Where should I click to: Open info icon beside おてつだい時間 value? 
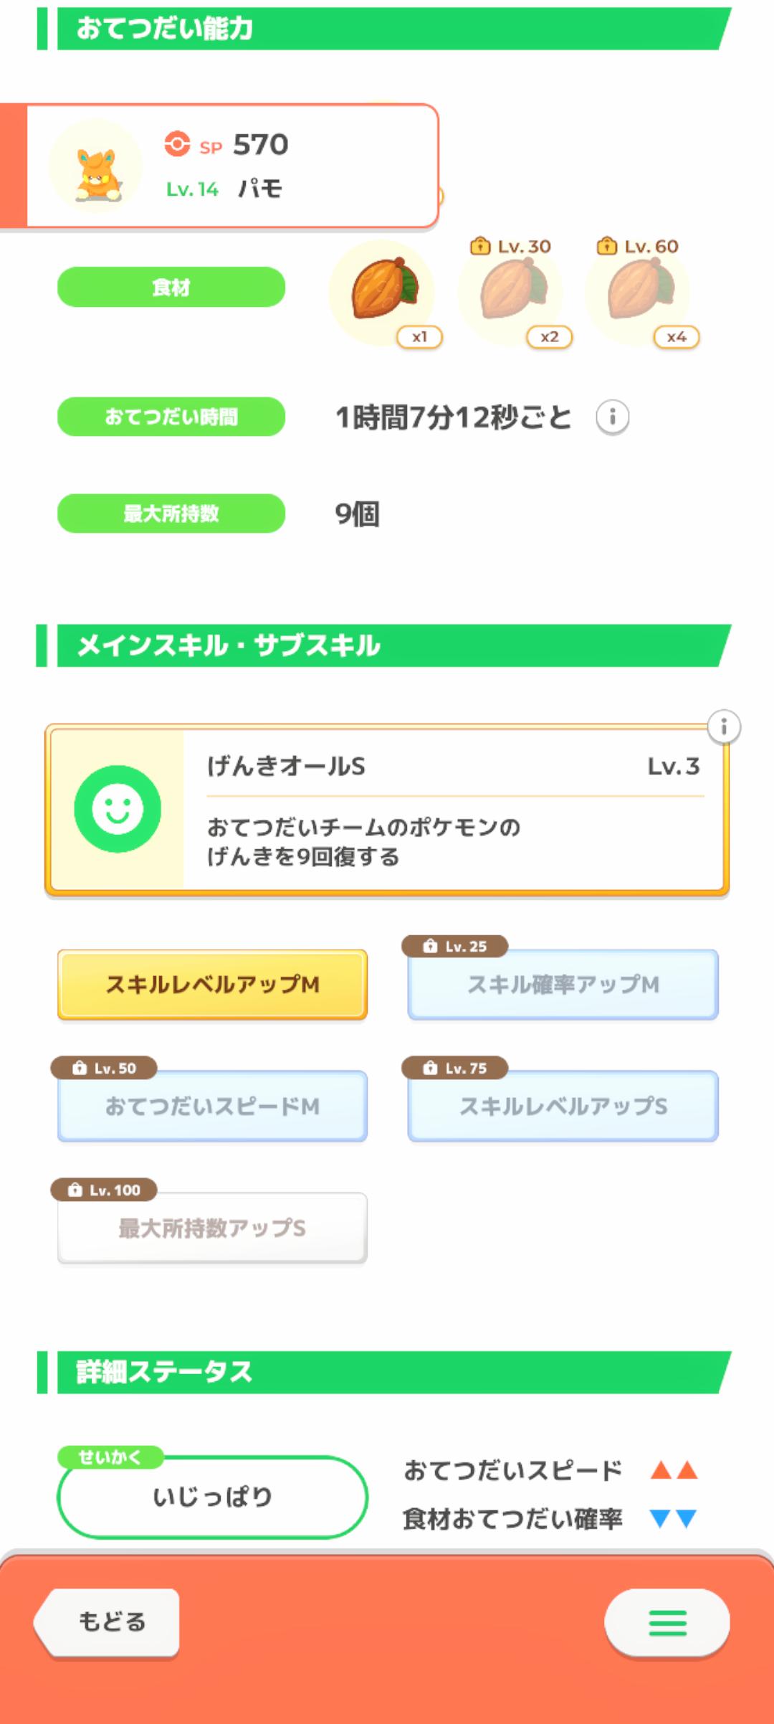[612, 417]
